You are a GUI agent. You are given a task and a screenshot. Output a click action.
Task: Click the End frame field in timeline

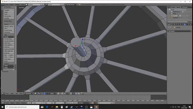(49, 103)
